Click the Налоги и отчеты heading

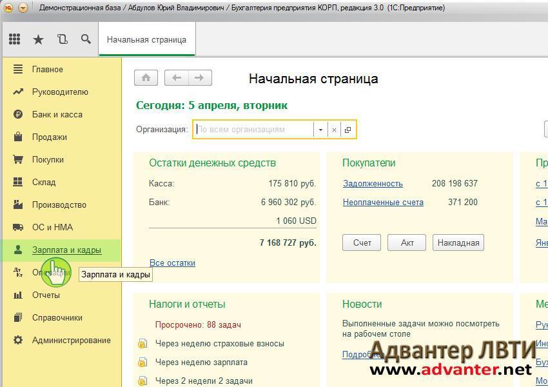click(187, 304)
